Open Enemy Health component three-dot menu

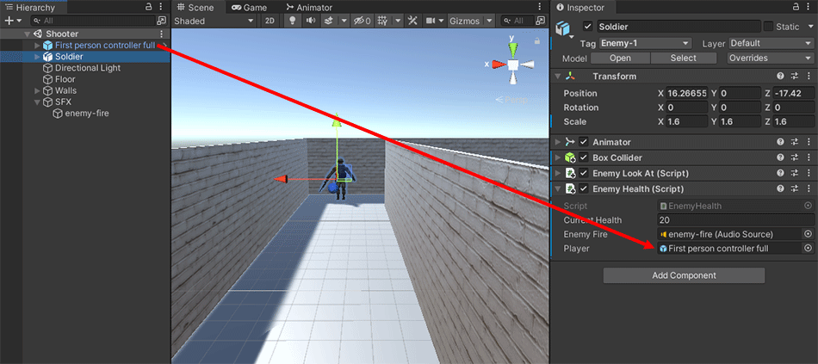click(808, 189)
